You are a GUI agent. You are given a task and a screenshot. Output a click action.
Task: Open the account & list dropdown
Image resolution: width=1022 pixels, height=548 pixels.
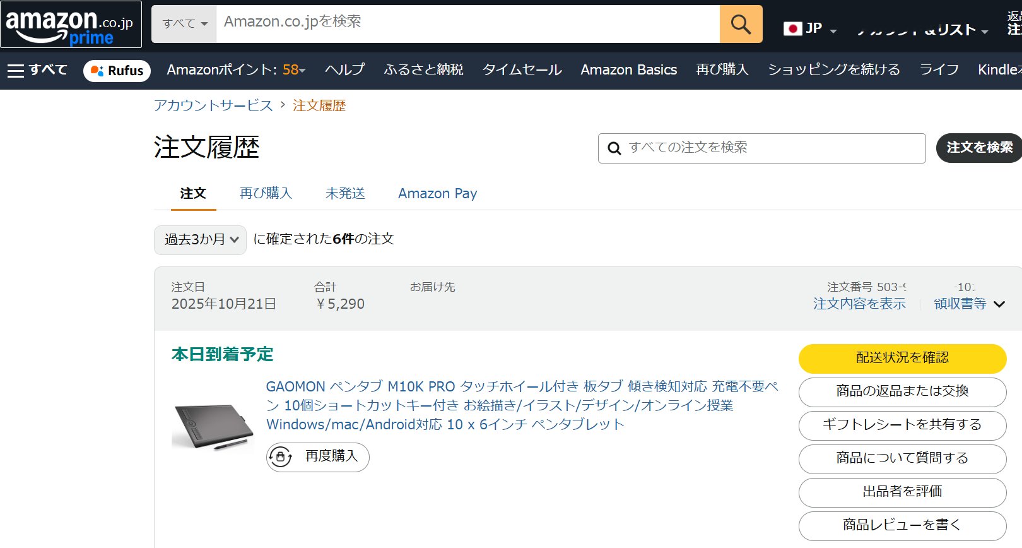pos(922,29)
